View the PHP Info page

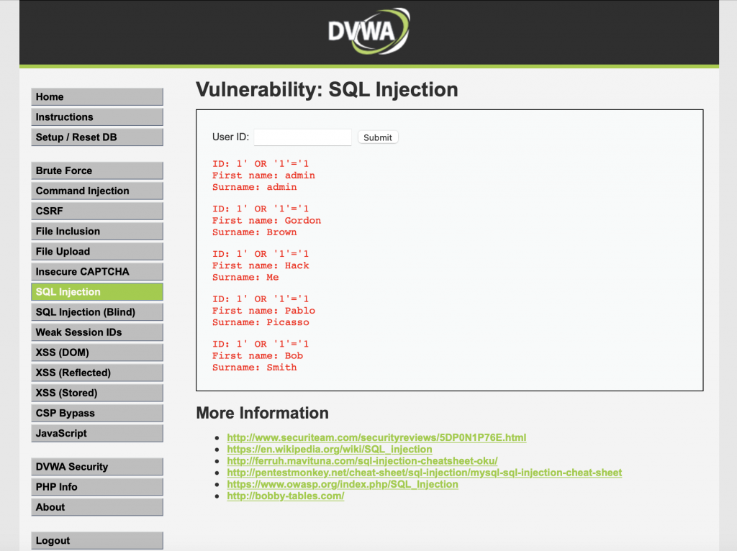click(97, 487)
